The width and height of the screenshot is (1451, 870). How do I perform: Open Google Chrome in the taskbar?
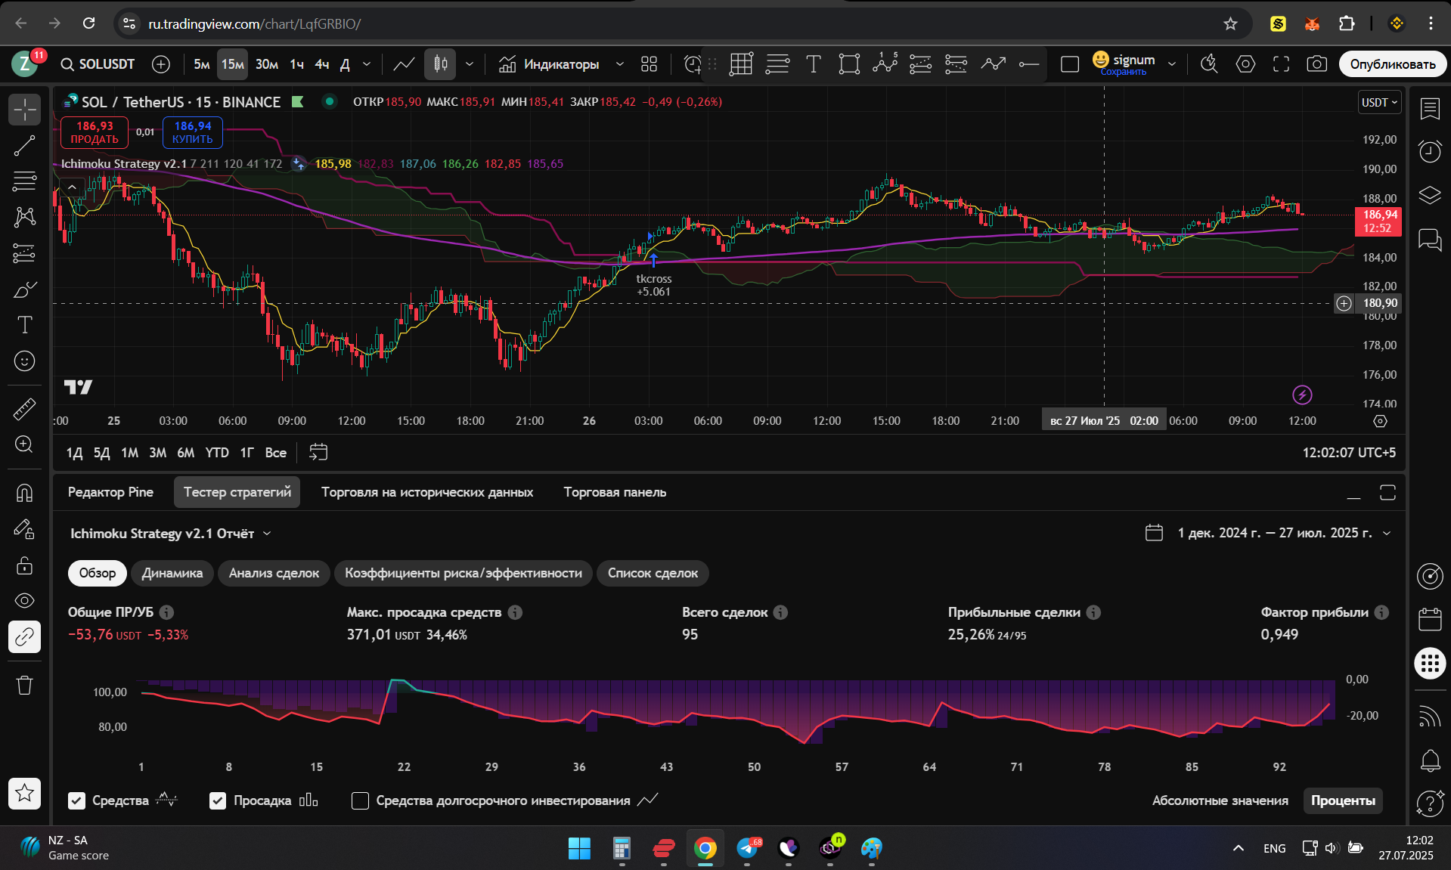[x=705, y=849]
